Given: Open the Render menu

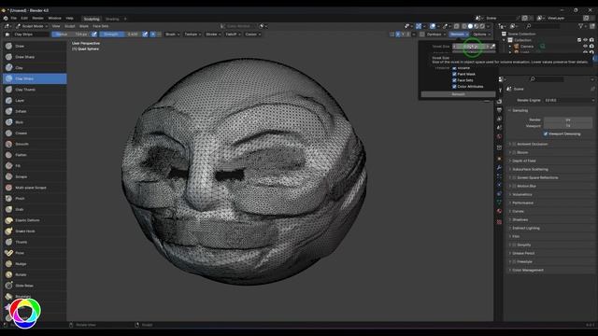Looking at the screenshot, I should point(37,19).
